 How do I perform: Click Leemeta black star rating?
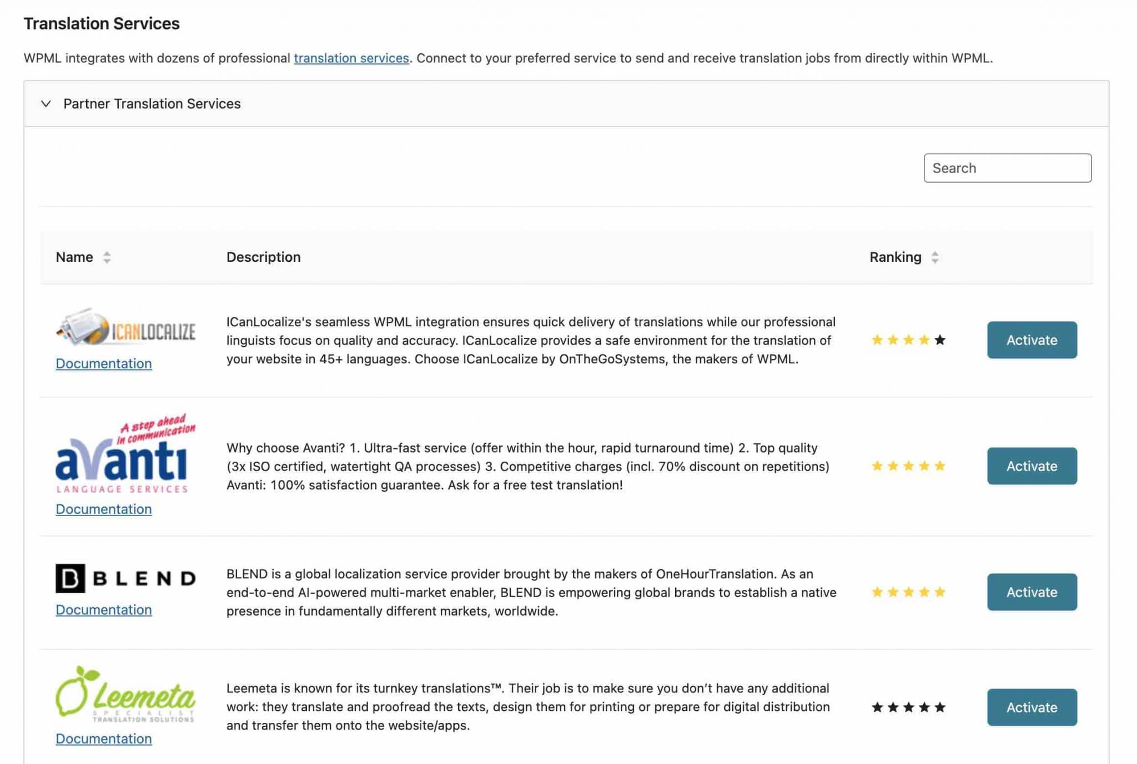908,707
